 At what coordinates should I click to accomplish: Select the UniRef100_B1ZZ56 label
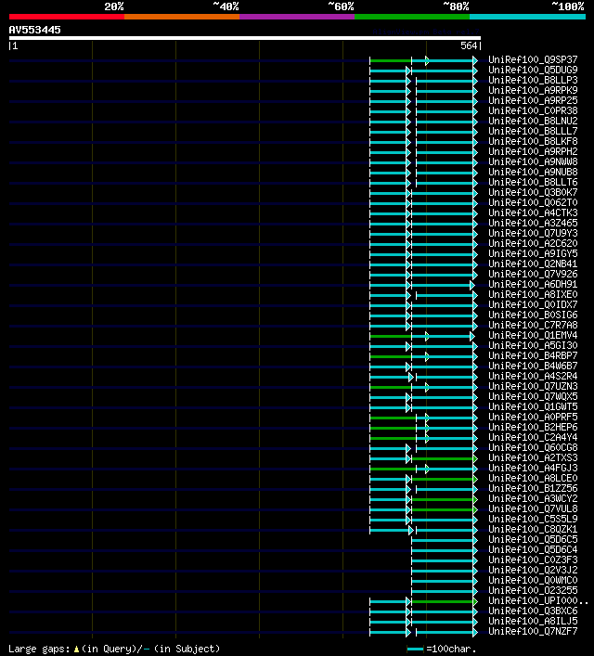tap(533, 488)
